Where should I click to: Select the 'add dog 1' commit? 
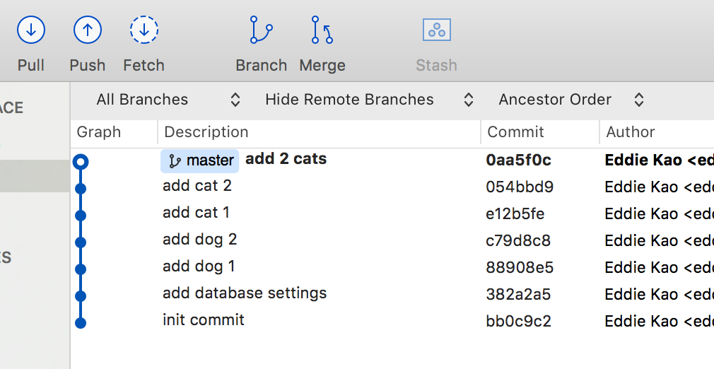point(199,266)
